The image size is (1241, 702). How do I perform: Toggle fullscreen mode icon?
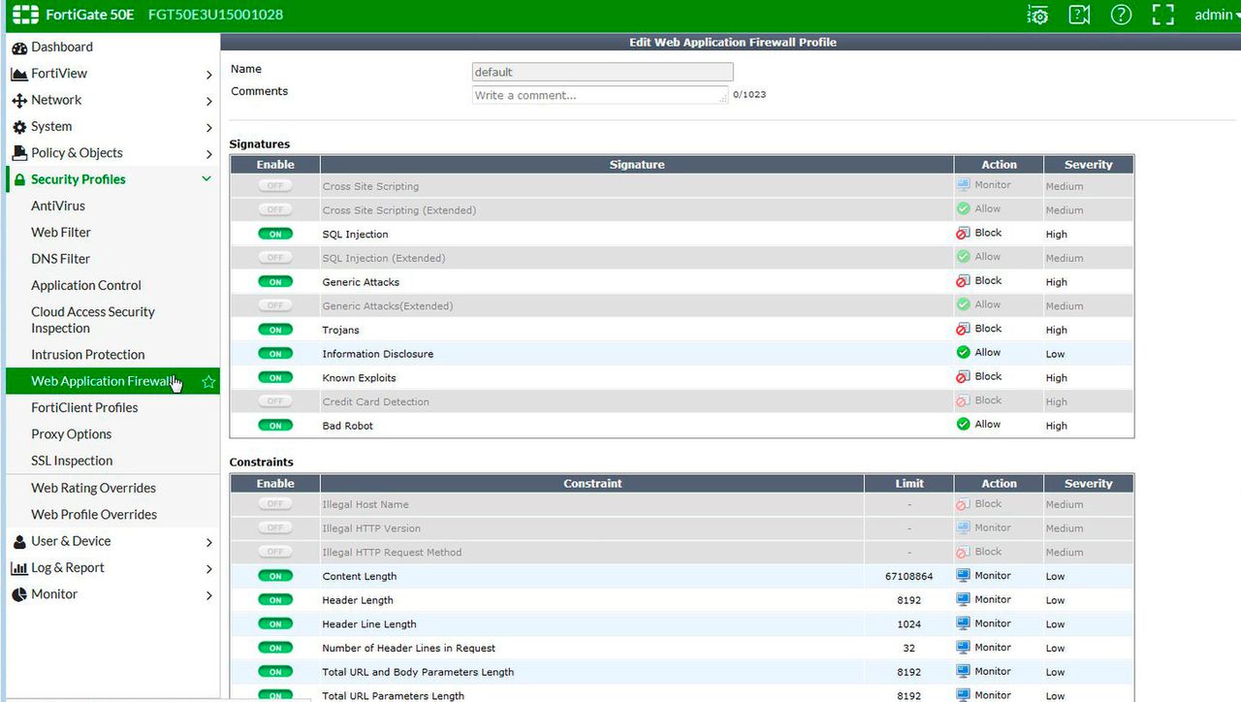(1162, 15)
